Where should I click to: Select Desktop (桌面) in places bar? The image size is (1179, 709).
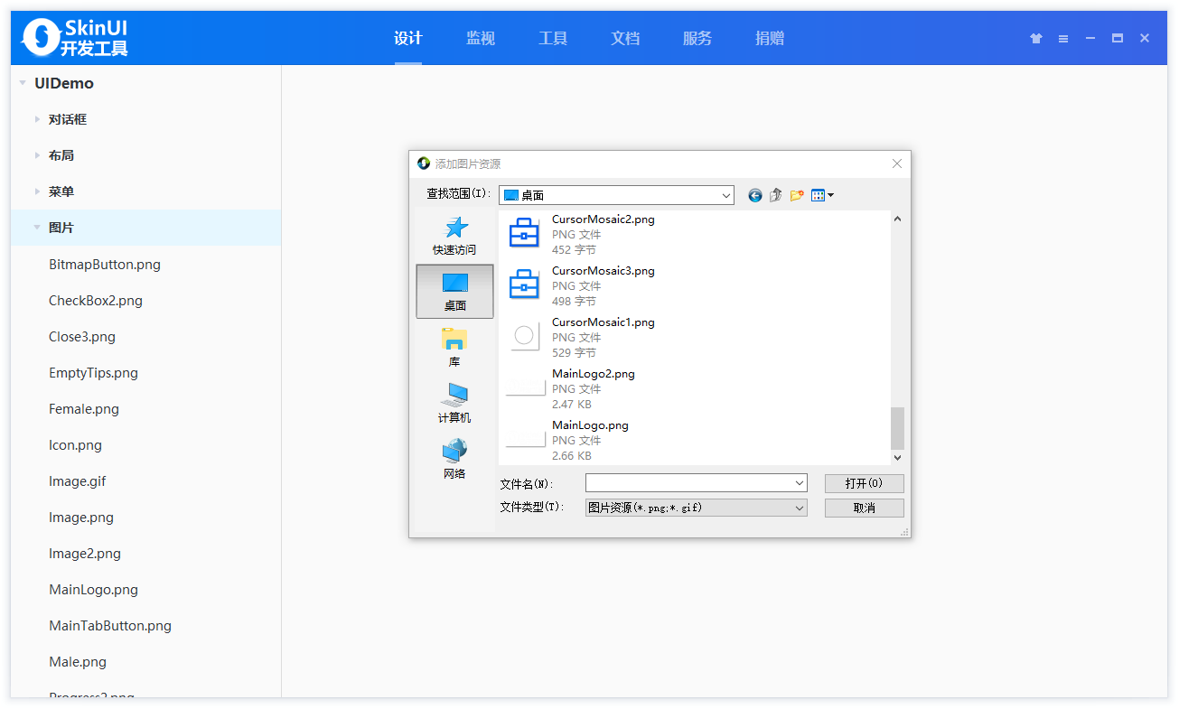pyautogui.click(x=455, y=291)
